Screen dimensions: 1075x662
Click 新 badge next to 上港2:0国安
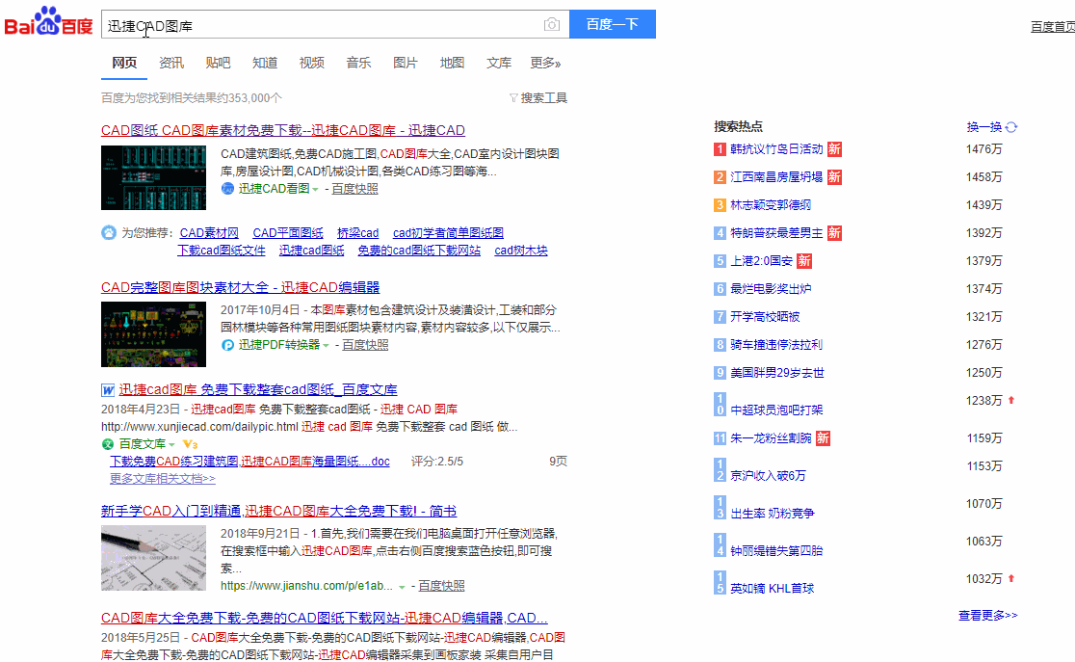804,261
